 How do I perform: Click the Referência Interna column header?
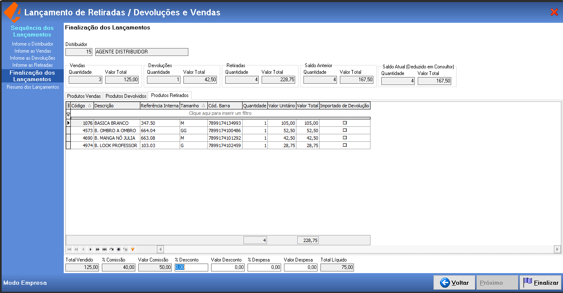pyautogui.click(x=160, y=106)
